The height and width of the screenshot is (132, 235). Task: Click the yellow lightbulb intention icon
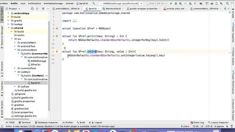[65, 48]
